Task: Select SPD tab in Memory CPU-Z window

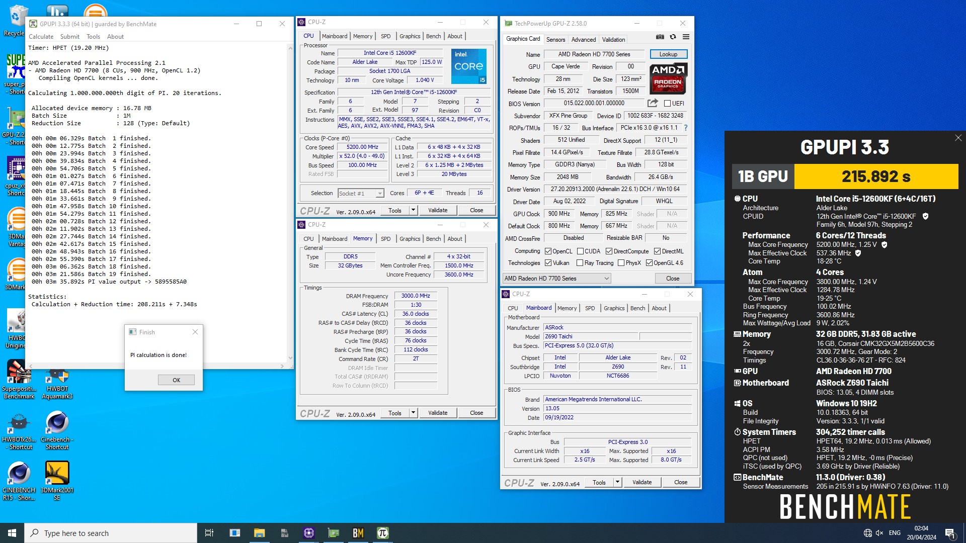Action: 385,239
